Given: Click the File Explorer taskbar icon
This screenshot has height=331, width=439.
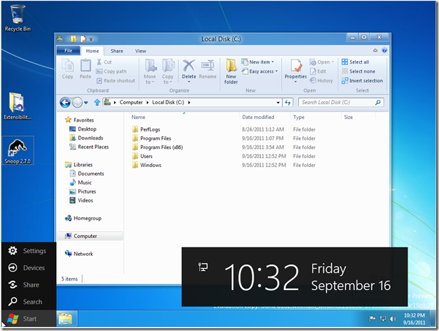Looking at the screenshot, I should 66,319.
